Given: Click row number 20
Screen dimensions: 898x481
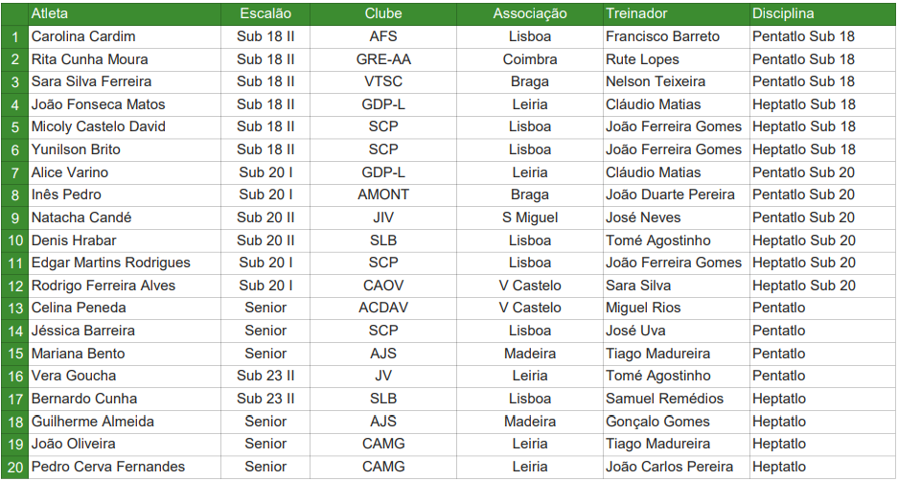Looking at the screenshot, I should tap(15, 467).
